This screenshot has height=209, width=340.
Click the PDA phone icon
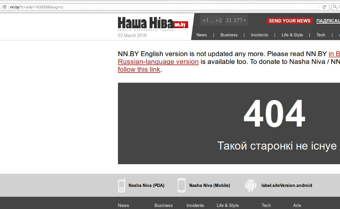[x=122, y=185]
